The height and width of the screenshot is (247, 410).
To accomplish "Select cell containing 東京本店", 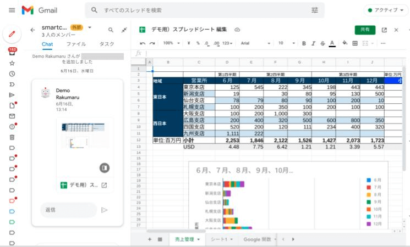I will pyautogui.click(x=199, y=87).
